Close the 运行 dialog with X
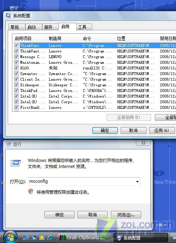Screen dimensions: 176x243 pos(143,143)
